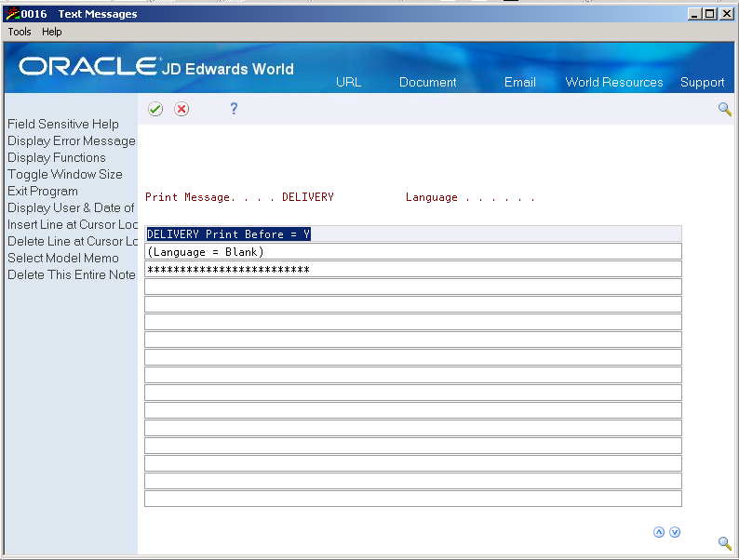Close the Text Messages window
This screenshot has height=560, width=739.
[x=726, y=14]
